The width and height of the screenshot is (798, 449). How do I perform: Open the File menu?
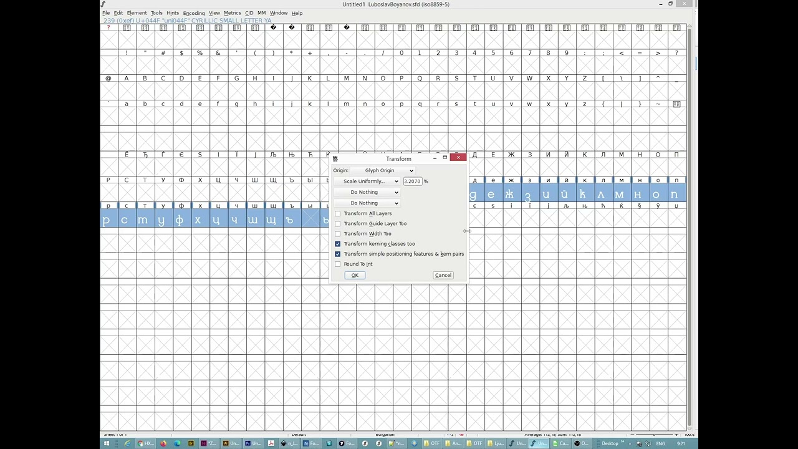(x=106, y=12)
